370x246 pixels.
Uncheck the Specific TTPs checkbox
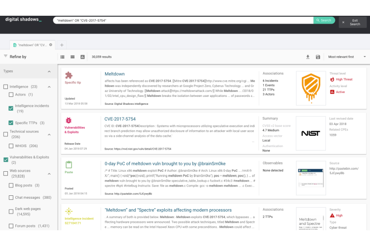coord(11,123)
